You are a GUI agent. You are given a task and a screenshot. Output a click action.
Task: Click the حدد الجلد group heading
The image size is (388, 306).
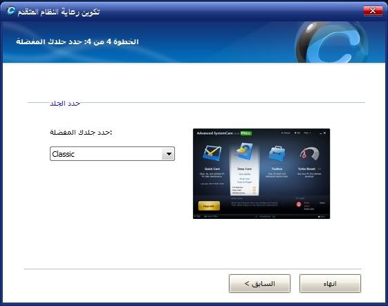[x=65, y=103]
